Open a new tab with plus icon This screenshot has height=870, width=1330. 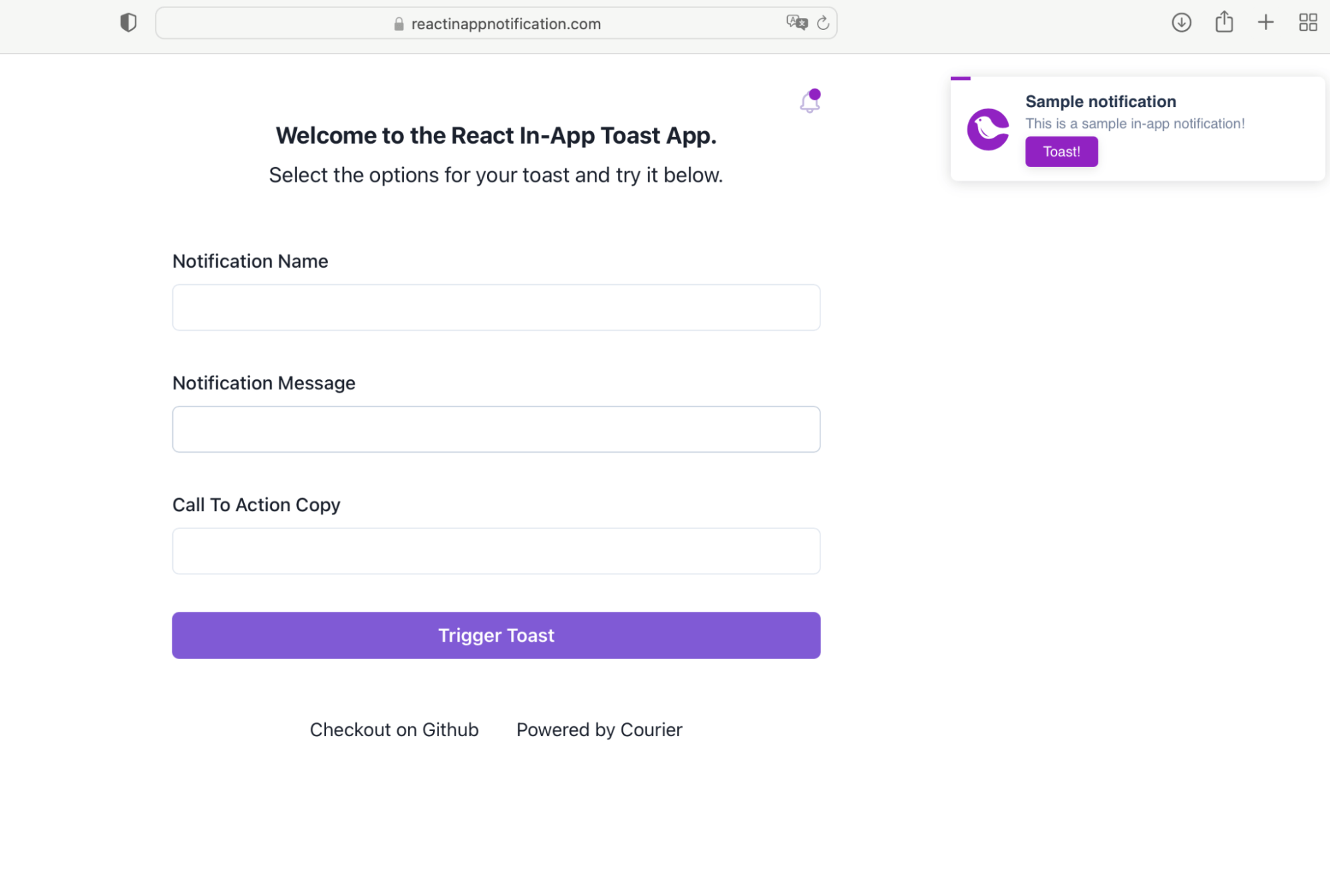click(x=1265, y=23)
